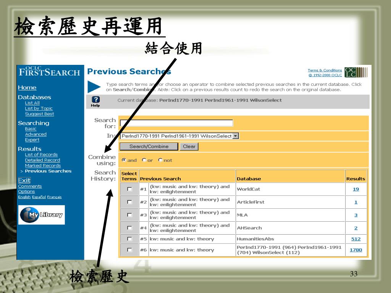Click the OCLC logo at top right
Image resolution: width=391 pixels, height=293 pixels.
click(356, 72)
